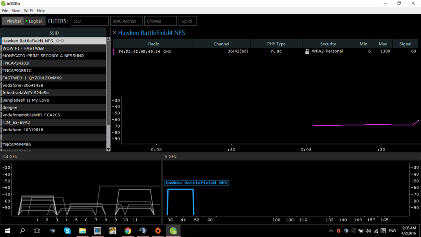Click the WPA2-Personal lock icon
The image size is (421, 237).
coord(307,51)
